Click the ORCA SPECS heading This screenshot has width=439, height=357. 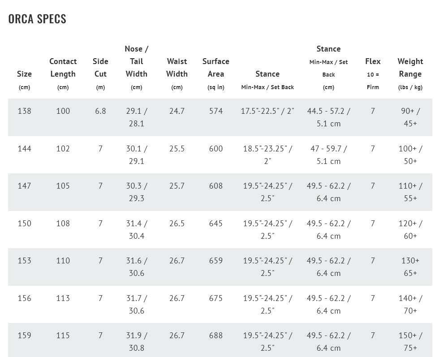pos(37,19)
